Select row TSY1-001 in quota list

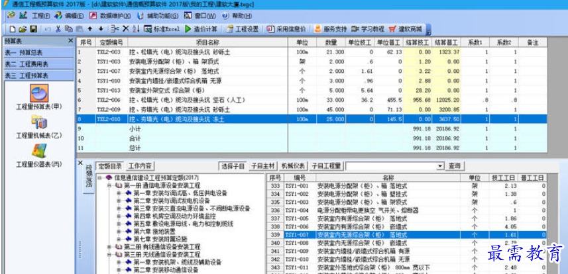pos(406,186)
